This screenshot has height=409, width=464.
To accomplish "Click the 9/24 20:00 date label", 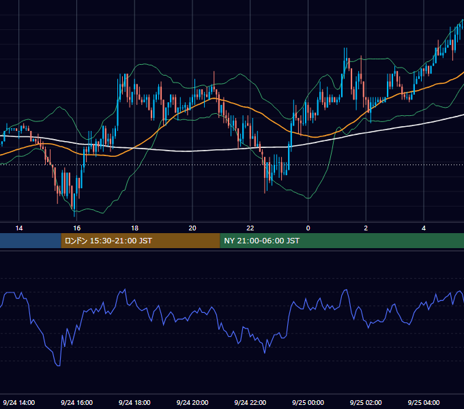I will click(x=192, y=402).
